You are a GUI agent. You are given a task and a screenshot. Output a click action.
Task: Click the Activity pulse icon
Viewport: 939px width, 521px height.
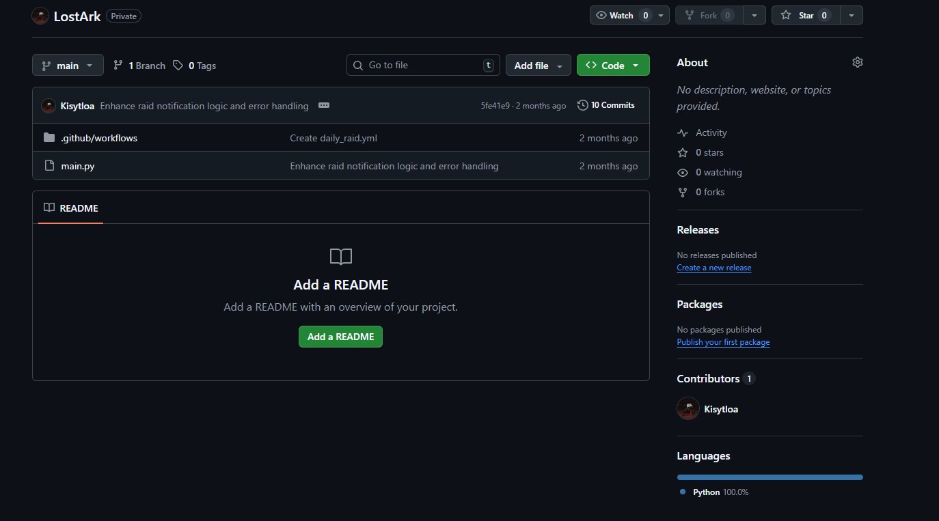[682, 133]
